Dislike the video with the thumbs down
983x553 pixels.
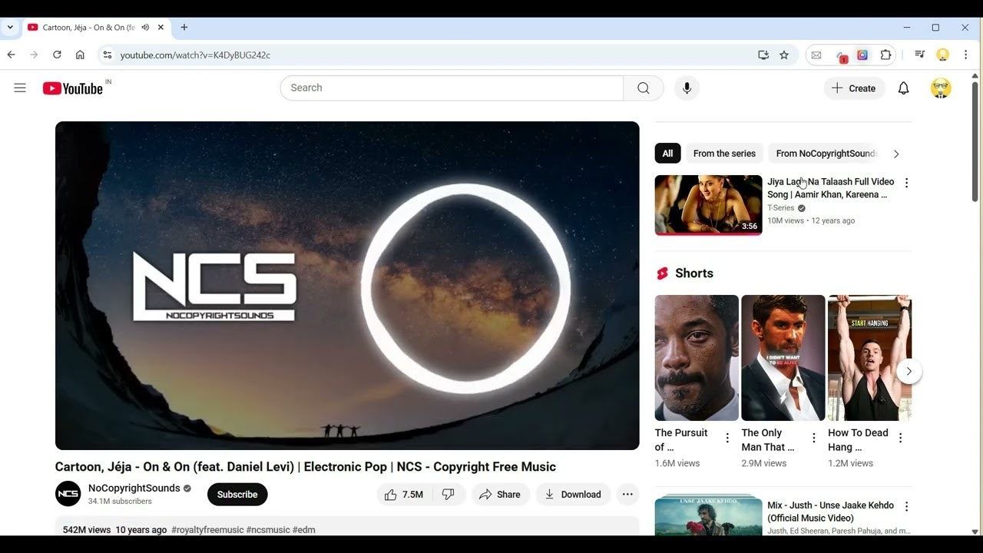(449, 494)
